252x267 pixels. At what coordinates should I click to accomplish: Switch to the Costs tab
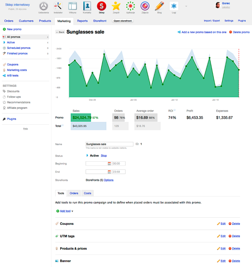[x=87, y=193]
